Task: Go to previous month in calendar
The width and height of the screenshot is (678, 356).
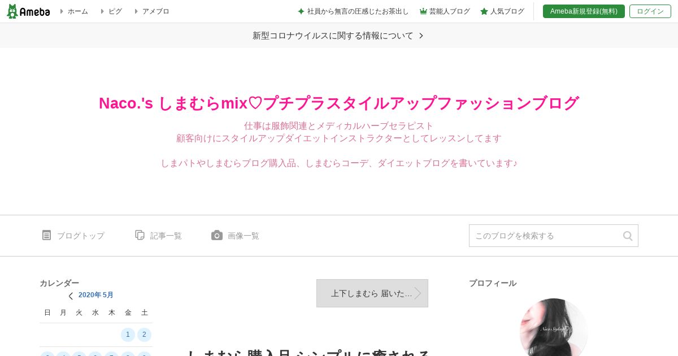Action: coord(71,296)
